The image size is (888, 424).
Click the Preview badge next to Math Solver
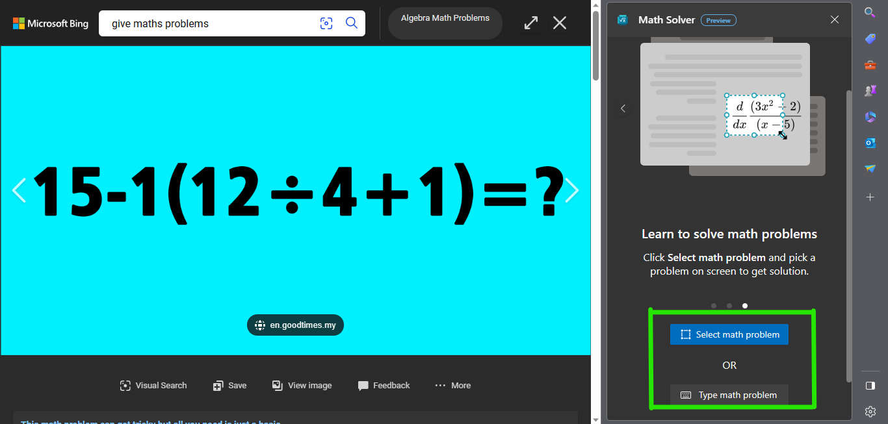[x=718, y=19]
